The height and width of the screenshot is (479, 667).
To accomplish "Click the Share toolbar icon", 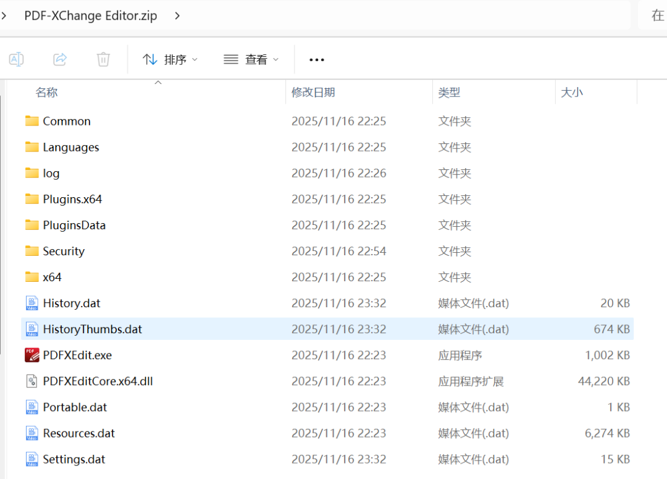I will (x=60, y=59).
